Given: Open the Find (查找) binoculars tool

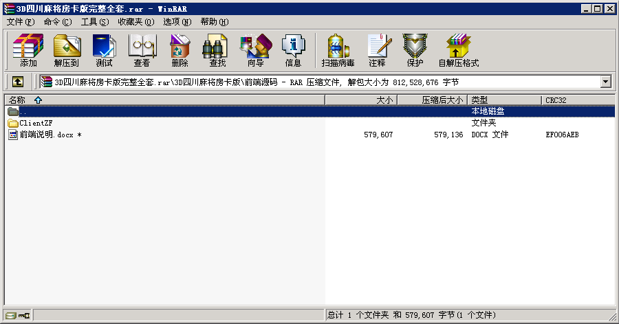Looking at the screenshot, I should point(217,51).
